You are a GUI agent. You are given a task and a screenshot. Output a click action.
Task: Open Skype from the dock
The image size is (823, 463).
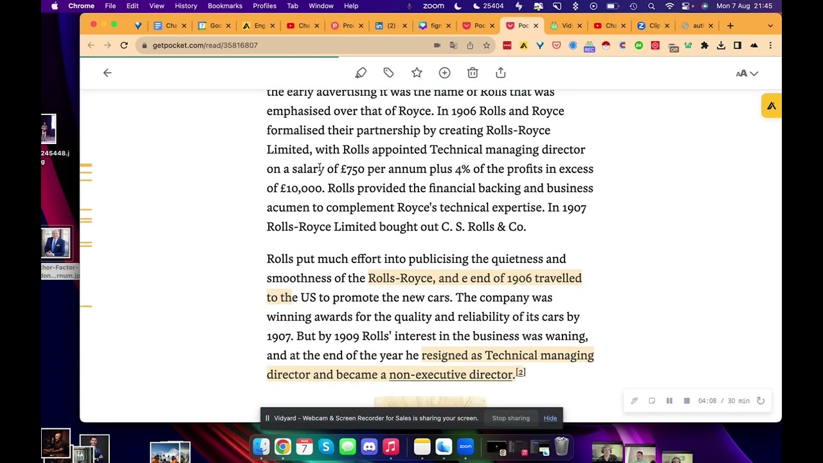326,446
